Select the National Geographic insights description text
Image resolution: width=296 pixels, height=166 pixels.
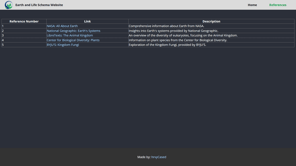[173, 31]
